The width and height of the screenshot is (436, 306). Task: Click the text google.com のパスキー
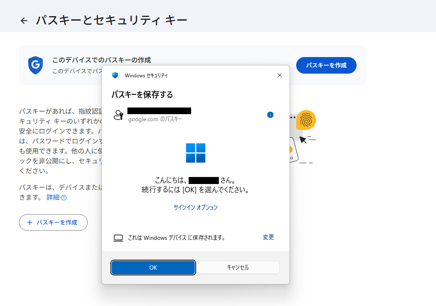155,119
